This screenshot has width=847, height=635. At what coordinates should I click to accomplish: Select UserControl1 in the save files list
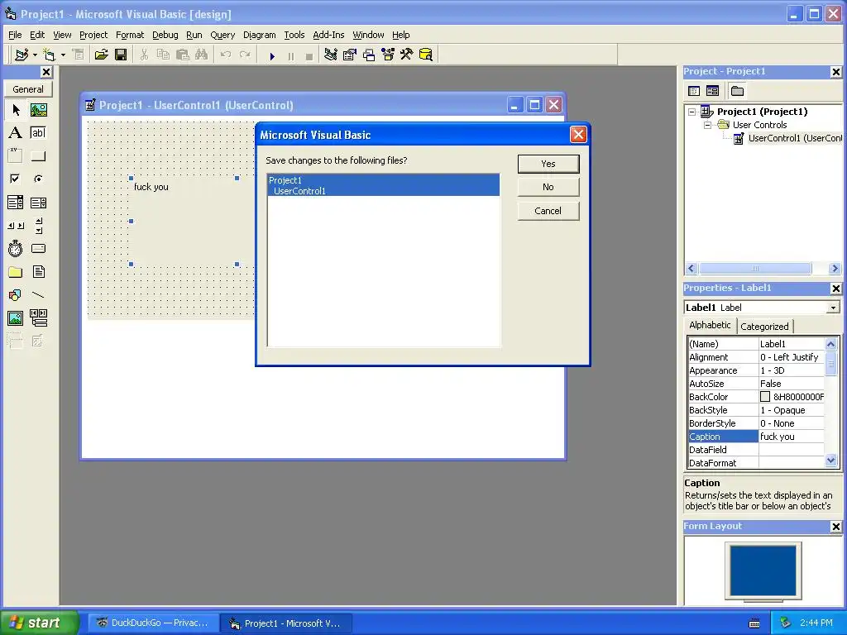[384, 191]
